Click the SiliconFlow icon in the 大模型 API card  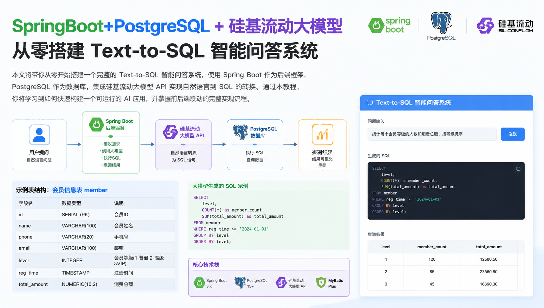pyautogui.click(x=170, y=132)
